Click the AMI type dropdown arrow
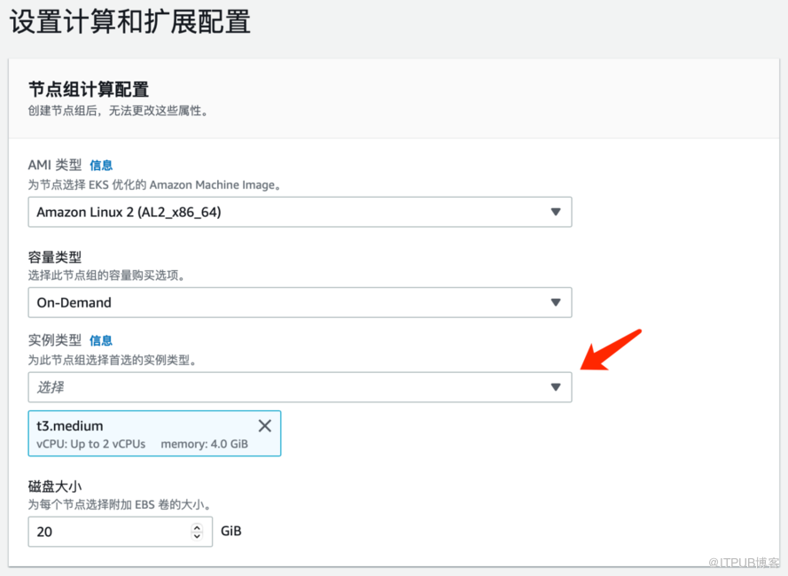 pos(556,212)
